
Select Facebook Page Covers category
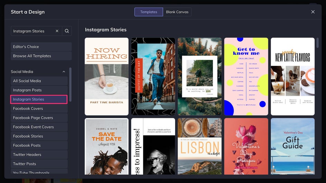[39, 118]
